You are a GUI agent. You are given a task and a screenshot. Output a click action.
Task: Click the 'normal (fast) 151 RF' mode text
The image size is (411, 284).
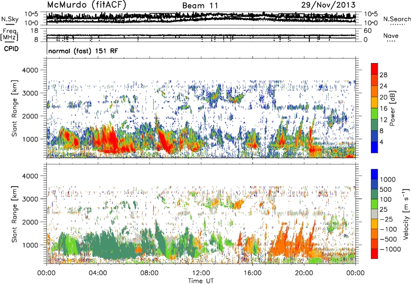click(x=83, y=51)
